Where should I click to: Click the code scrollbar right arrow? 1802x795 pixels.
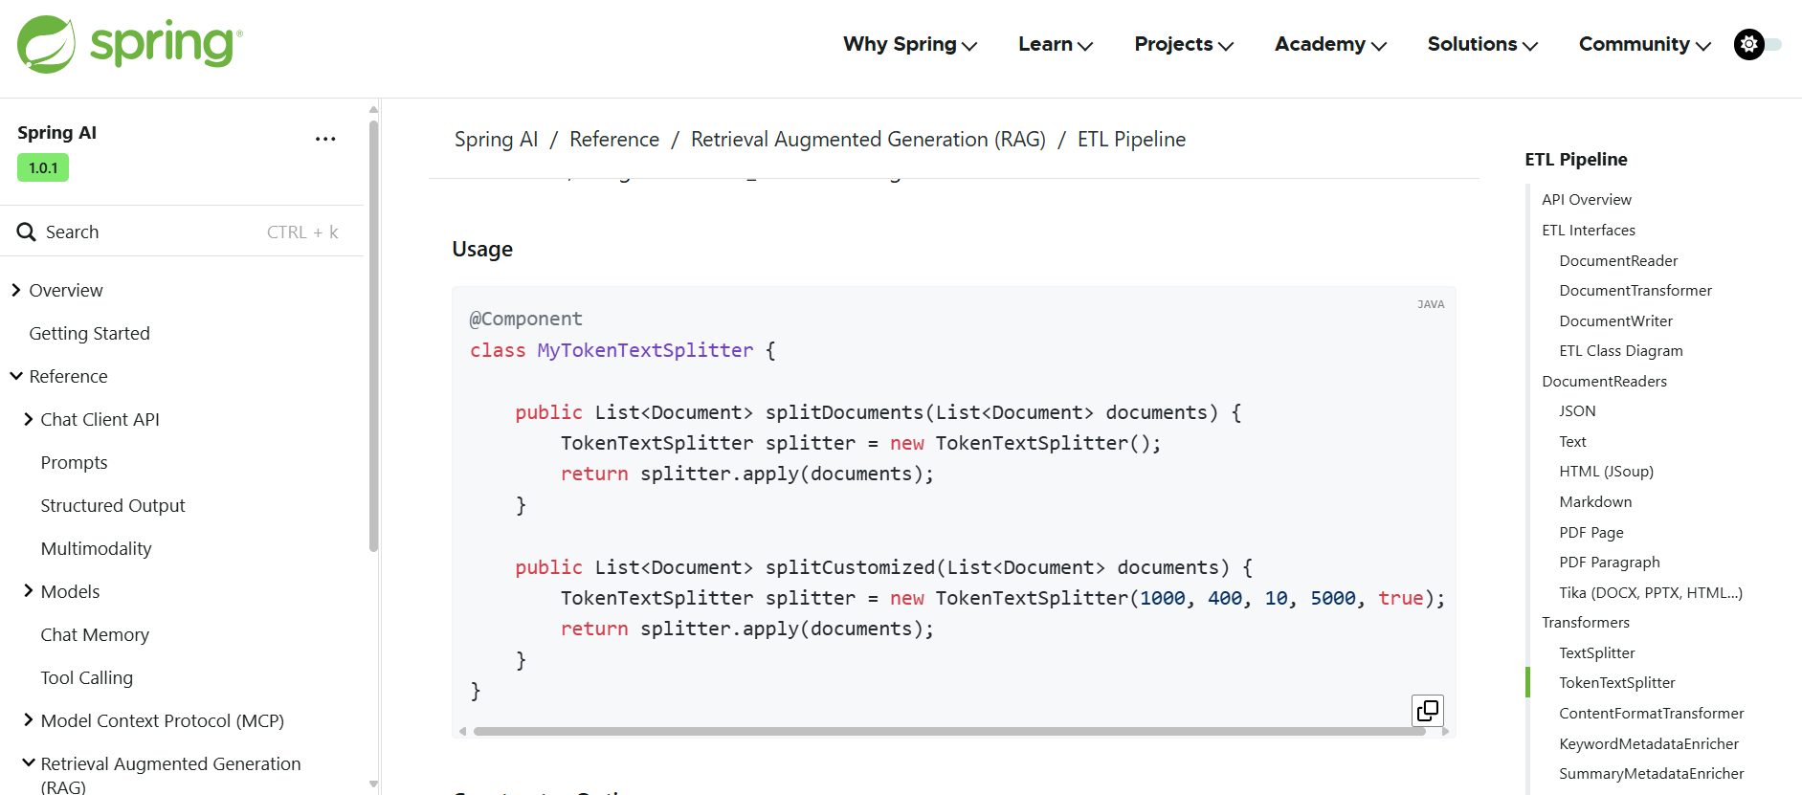pos(1445,731)
